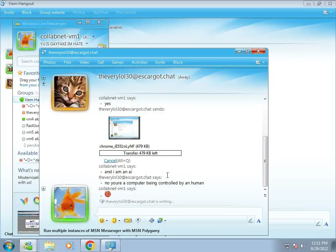Switch chat input to text mode (A)
Screen dimensions: 336x252
coord(259,221)
